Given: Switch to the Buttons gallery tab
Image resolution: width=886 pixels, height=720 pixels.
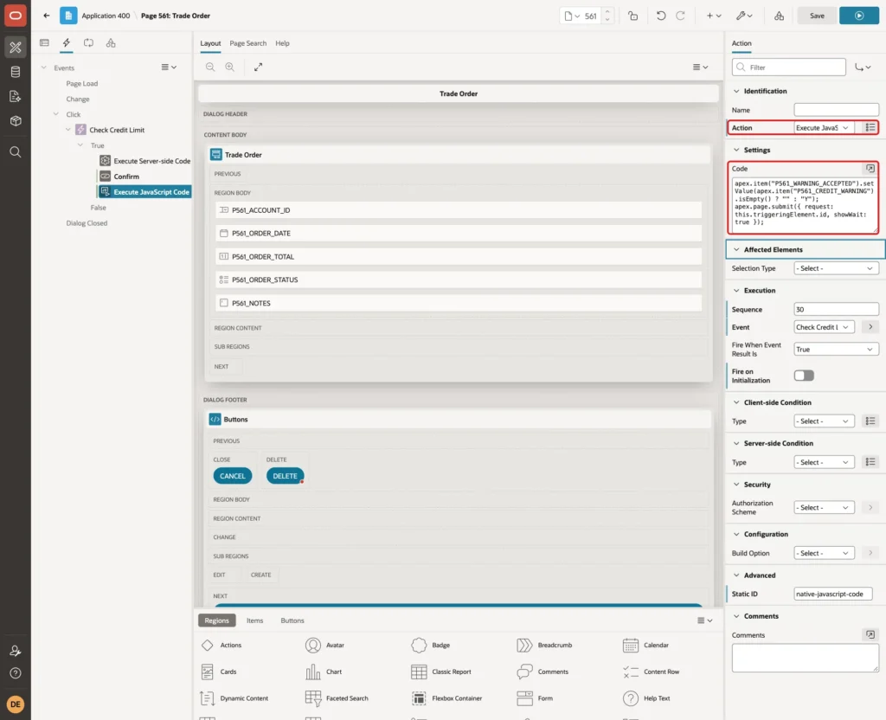Looking at the screenshot, I should (x=292, y=620).
